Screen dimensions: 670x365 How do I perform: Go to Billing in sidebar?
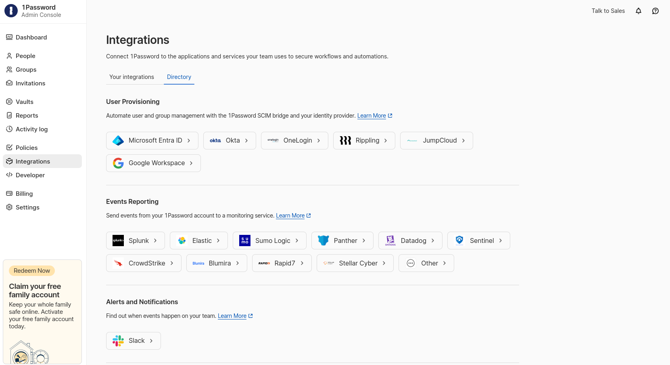[42, 194]
